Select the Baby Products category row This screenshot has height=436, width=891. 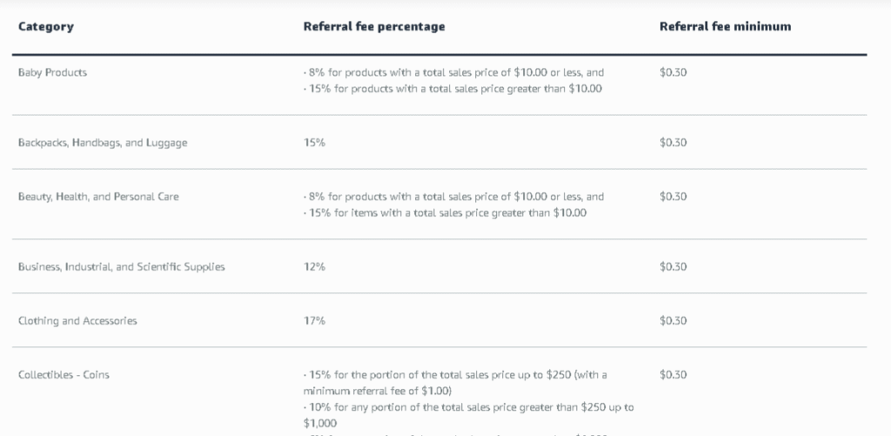(52, 72)
